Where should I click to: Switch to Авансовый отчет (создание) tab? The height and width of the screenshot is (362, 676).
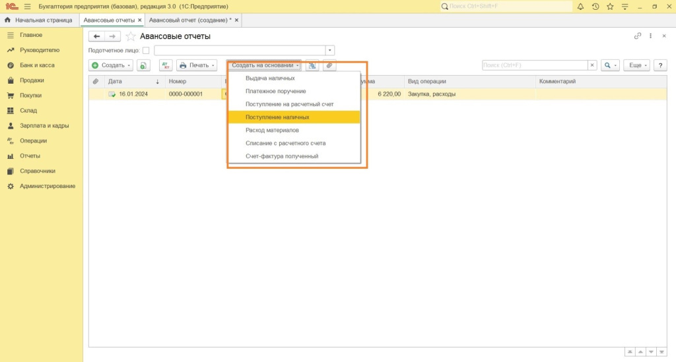pos(190,20)
